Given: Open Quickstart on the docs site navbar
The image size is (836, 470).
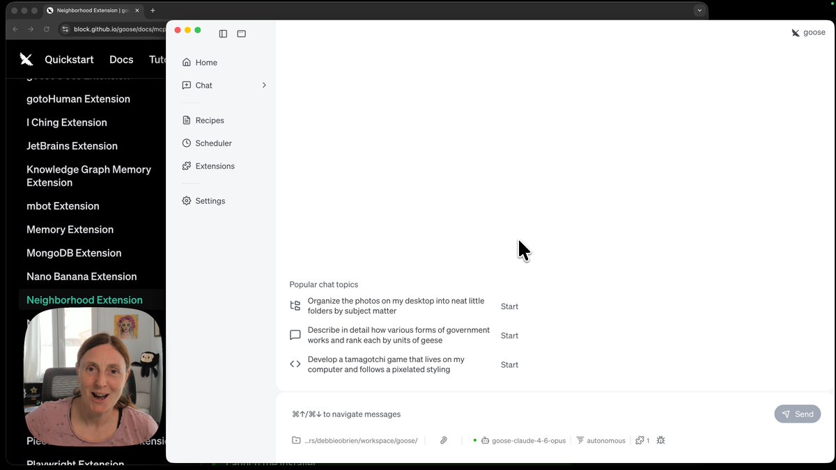Looking at the screenshot, I should click(69, 59).
